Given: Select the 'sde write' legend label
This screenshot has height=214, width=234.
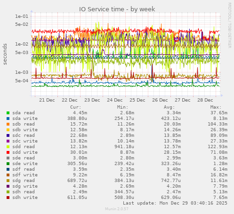Looking at the screenshot, I should [25, 164].
